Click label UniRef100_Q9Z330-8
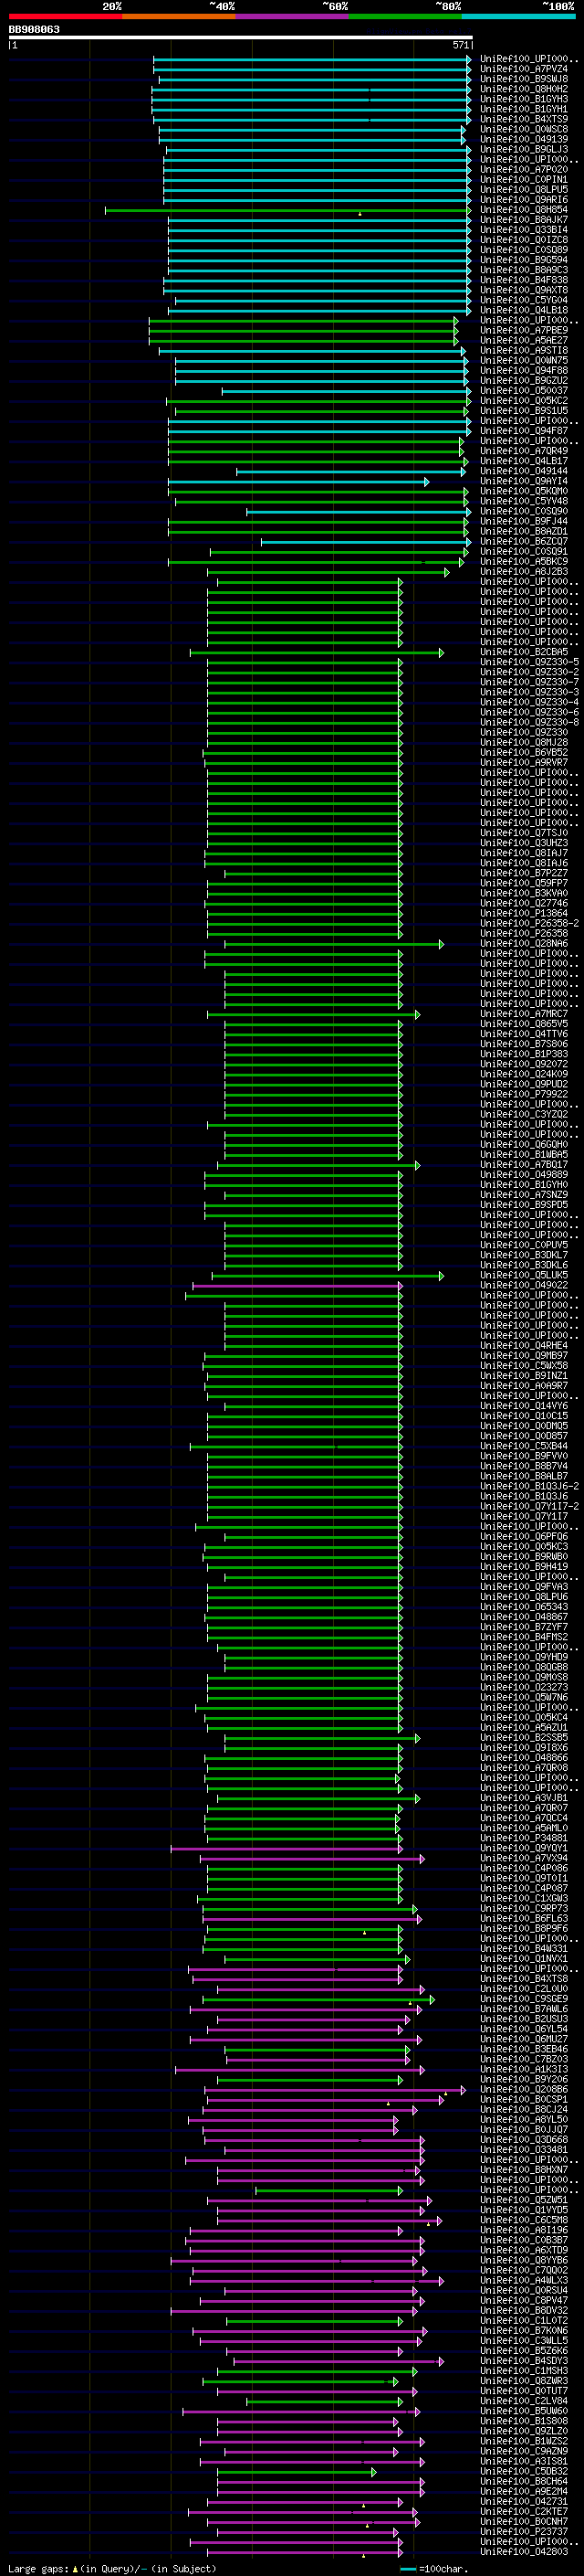Viewport: 584px width, 2576px height. pos(529,722)
